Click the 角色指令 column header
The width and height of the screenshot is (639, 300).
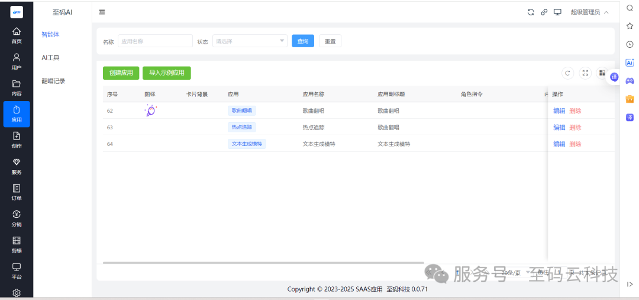(472, 94)
